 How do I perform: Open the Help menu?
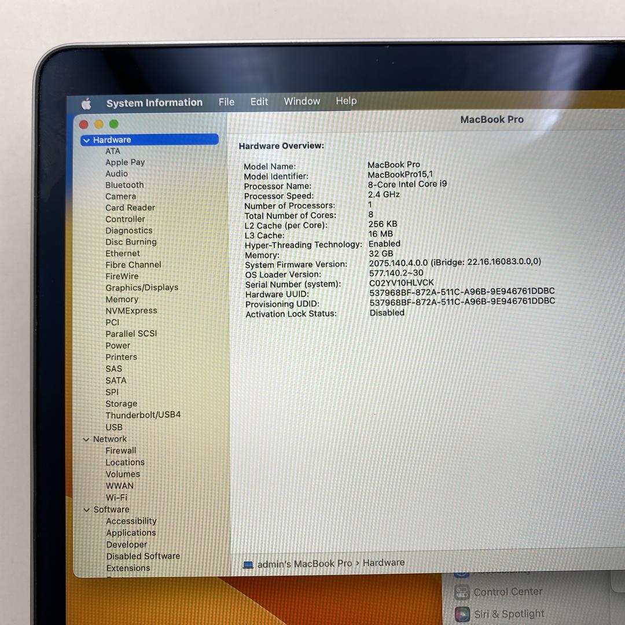[346, 101]
